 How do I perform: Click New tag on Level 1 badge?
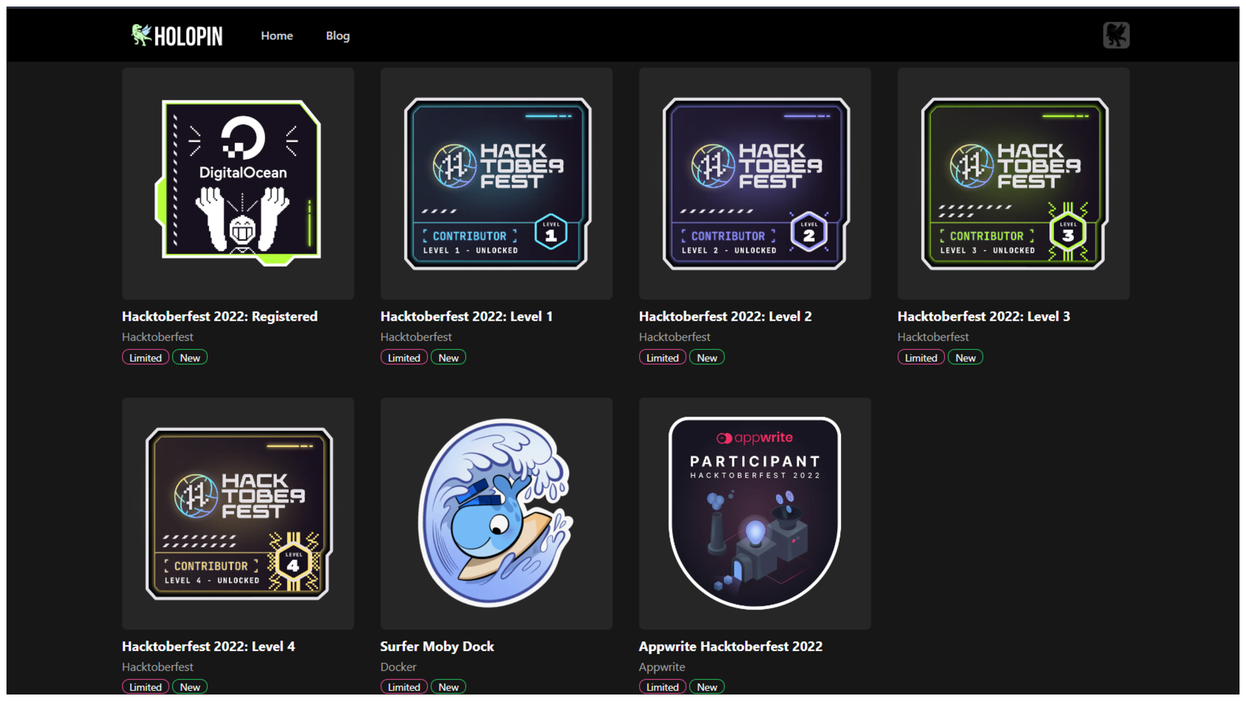tap(448, 358)
